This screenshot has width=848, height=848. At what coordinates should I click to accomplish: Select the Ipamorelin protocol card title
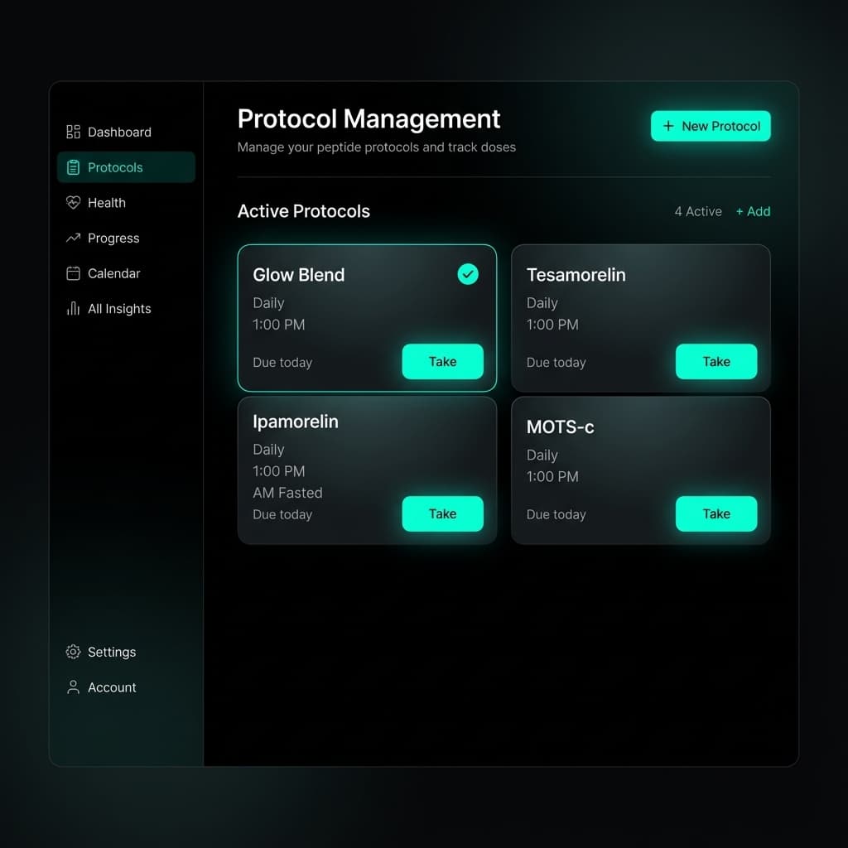(296, 422)
